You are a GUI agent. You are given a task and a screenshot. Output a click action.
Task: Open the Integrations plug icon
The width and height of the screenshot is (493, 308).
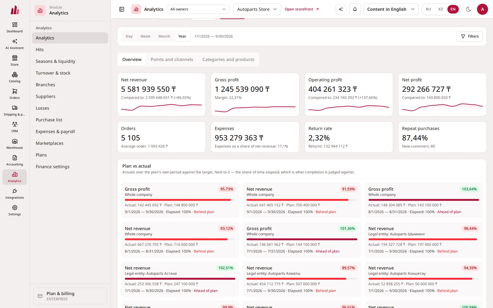[15, 194]
